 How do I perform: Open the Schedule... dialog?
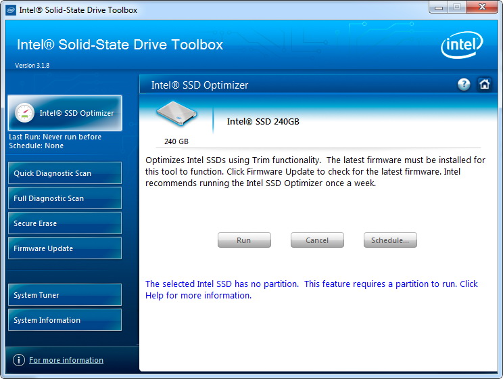pos(390,240)
